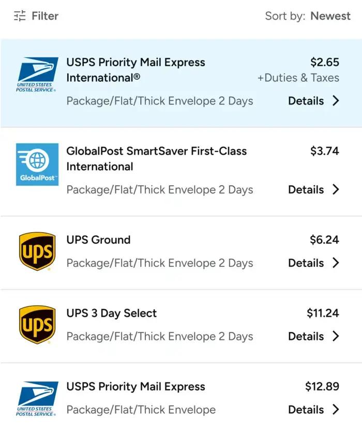Select the USPS logo on Priority Mail Express International
Viewport: 362px width, 433px height.
point(37,75)
